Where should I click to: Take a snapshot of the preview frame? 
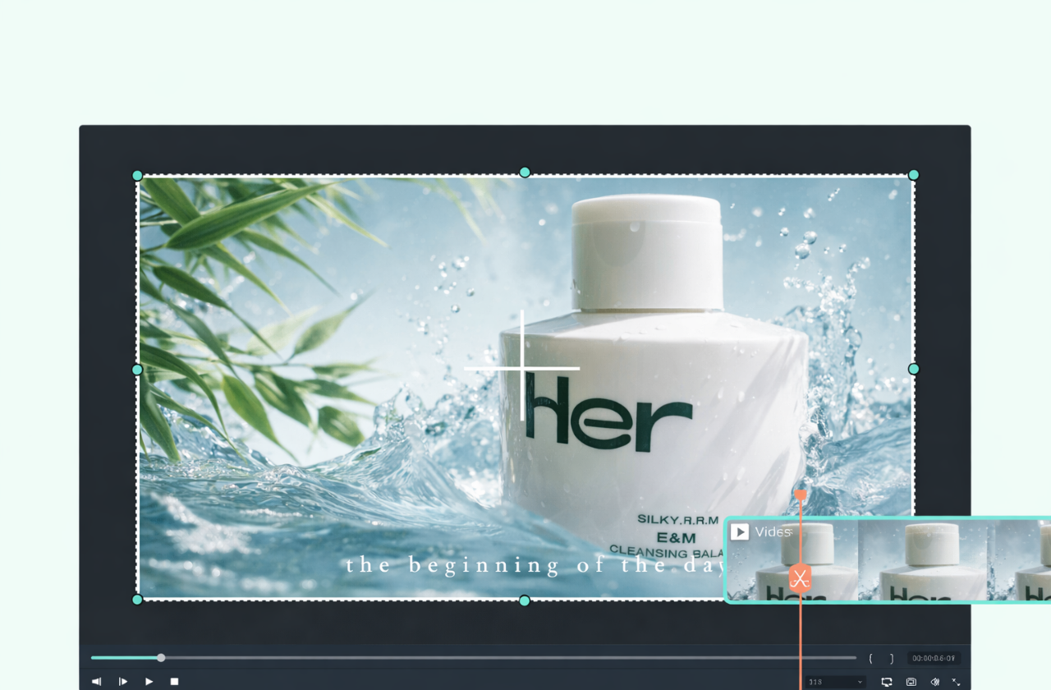tap(911, 682)
